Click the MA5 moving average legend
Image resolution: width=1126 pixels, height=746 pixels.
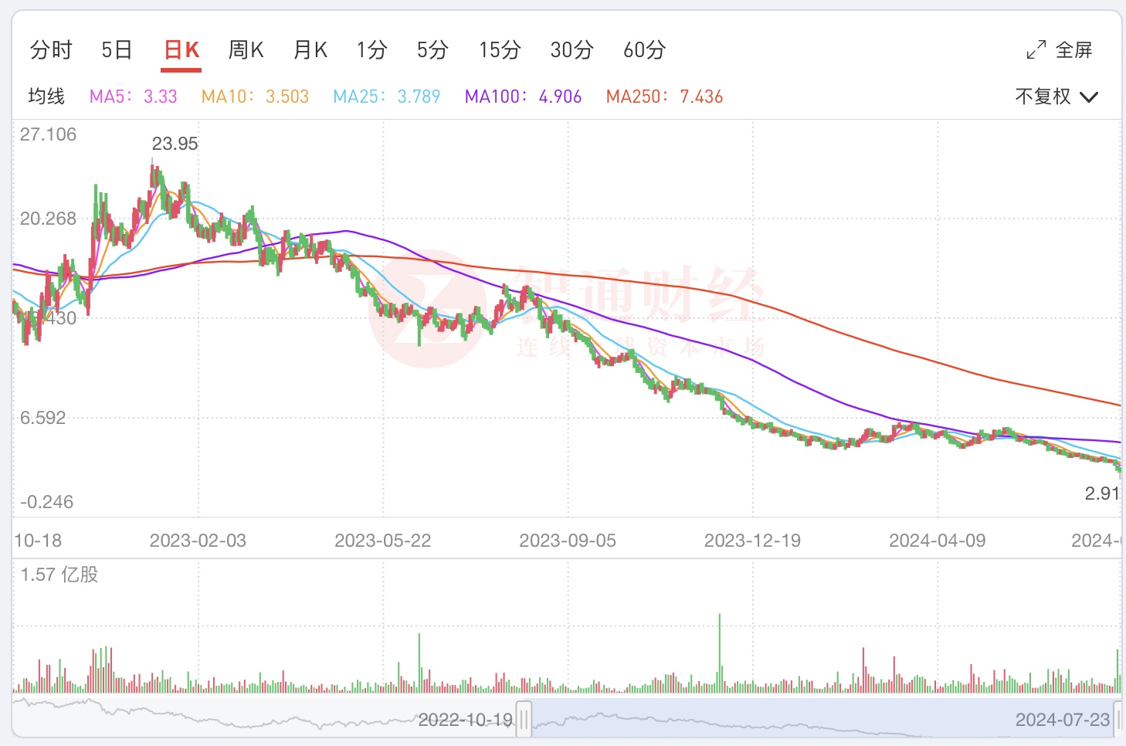133,97
